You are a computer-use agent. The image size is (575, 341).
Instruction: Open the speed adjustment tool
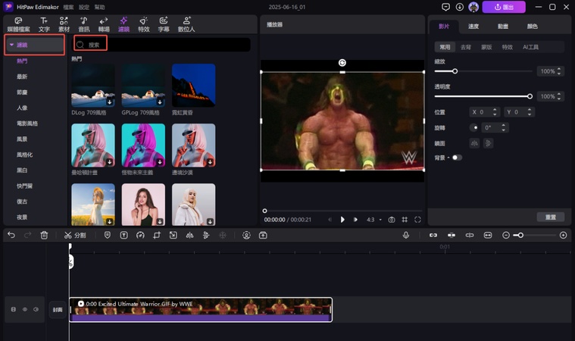tap(140, 236)
